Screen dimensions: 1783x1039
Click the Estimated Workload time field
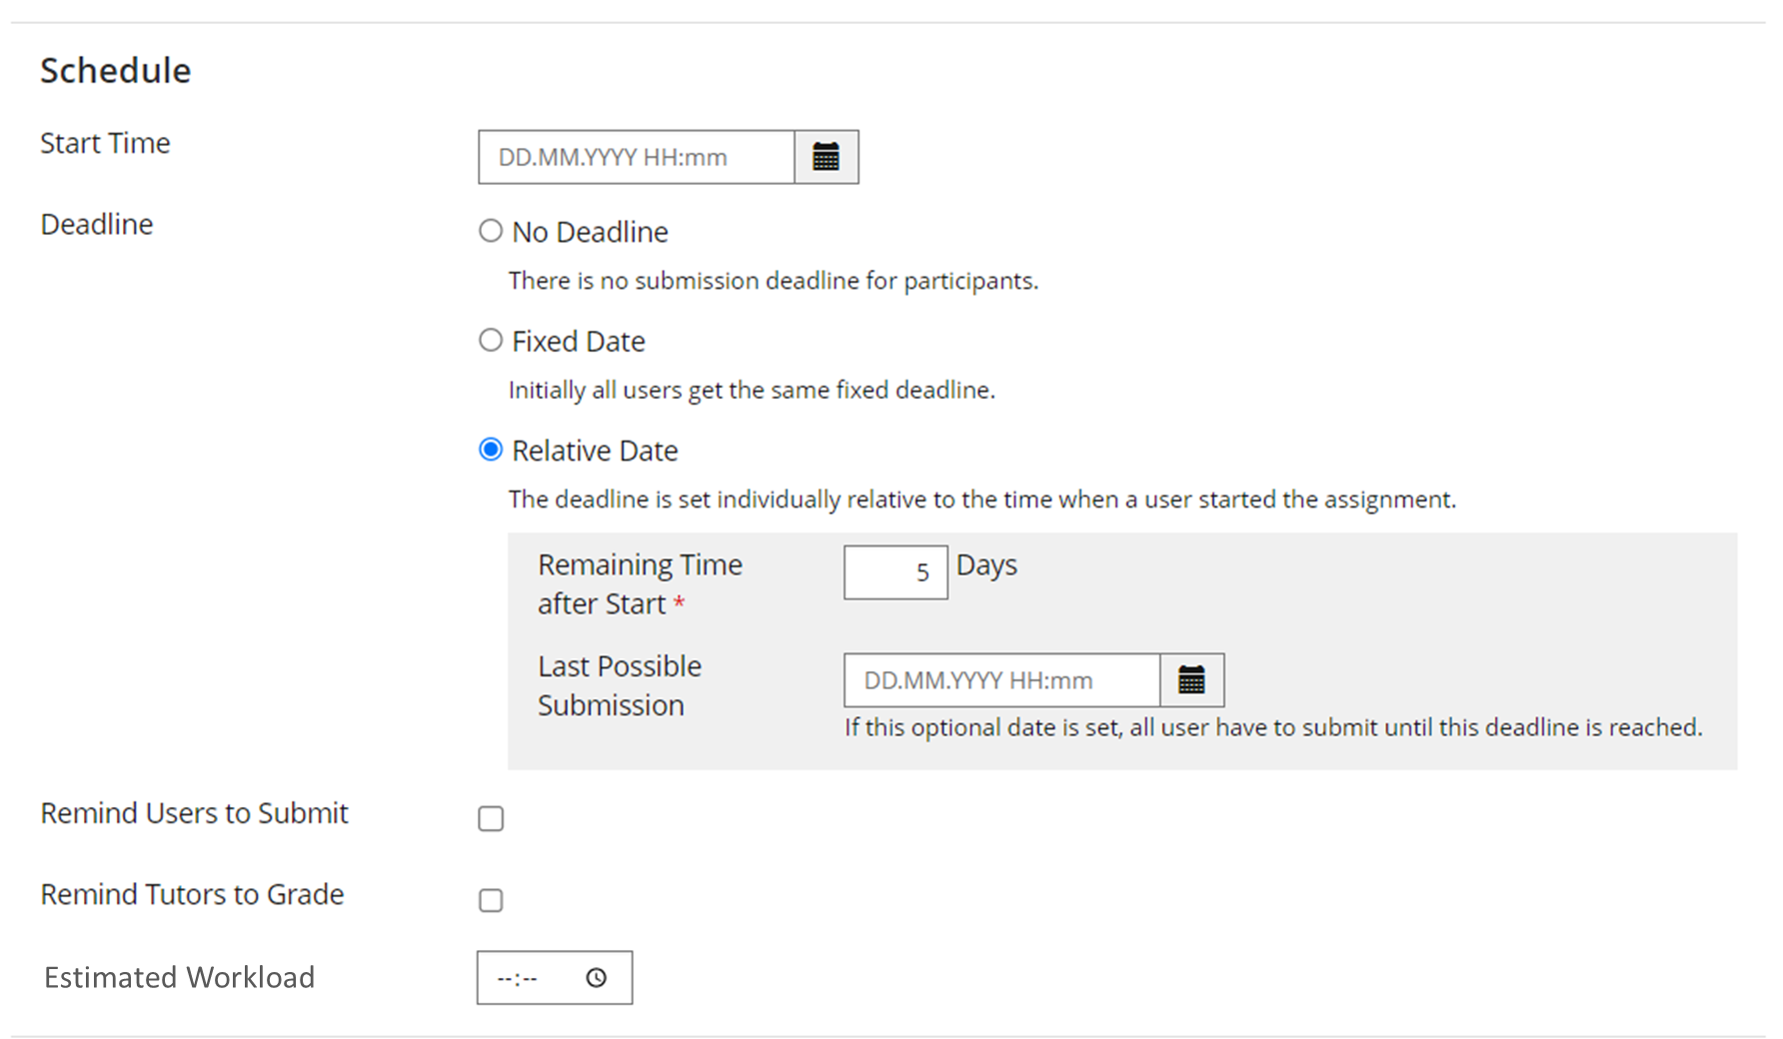(x=530, y=978)
